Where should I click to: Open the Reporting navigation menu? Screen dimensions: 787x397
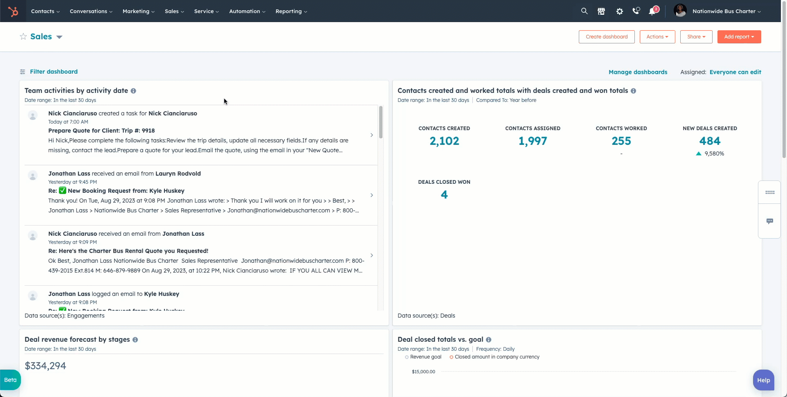click(x=291, y=11)
